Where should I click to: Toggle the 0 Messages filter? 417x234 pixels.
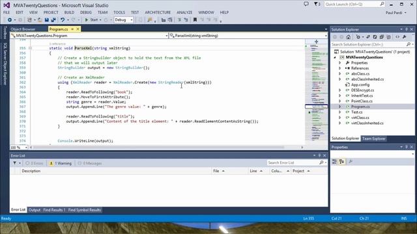click(x=90, y=163)
